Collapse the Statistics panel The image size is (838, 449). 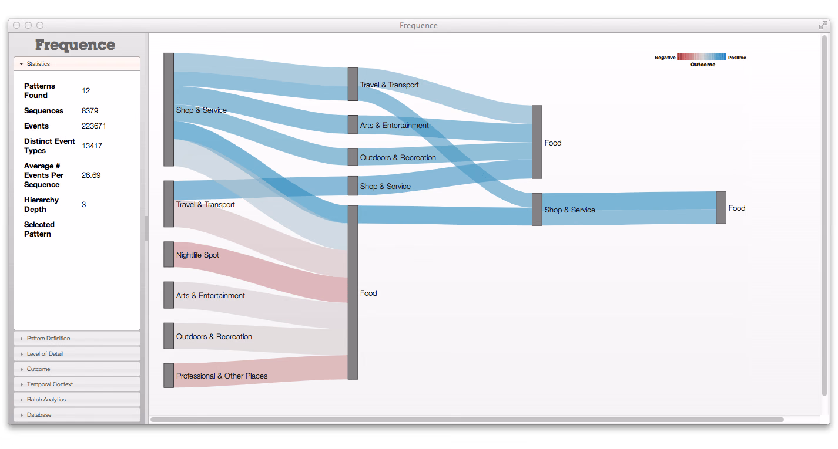pos(77,64)
